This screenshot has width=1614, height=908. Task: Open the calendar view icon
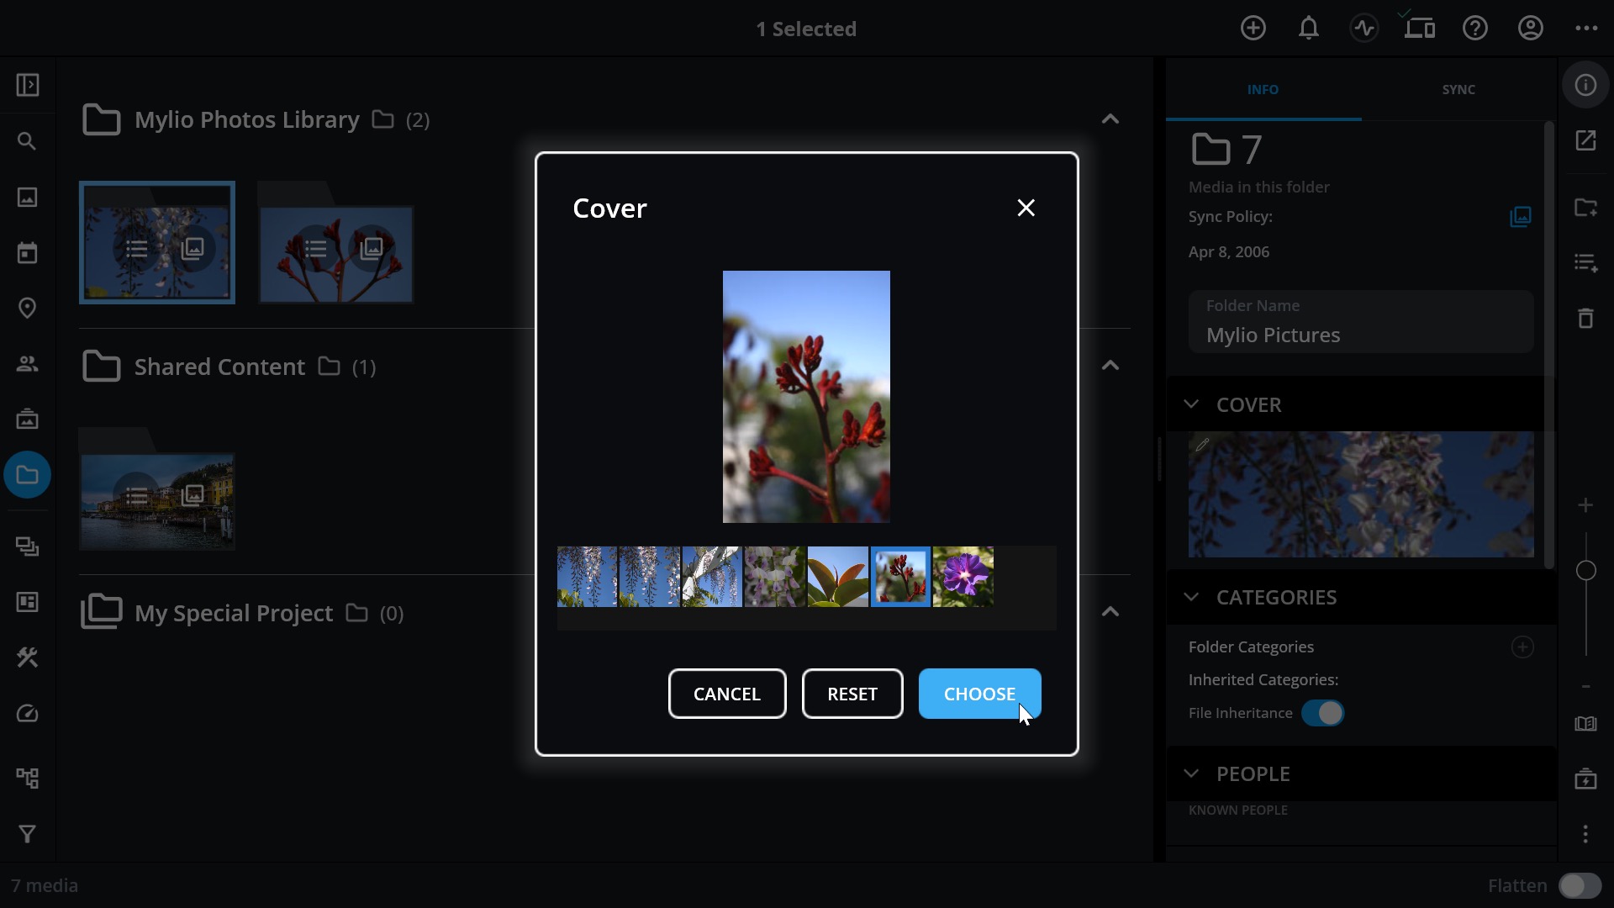point(28,253)
